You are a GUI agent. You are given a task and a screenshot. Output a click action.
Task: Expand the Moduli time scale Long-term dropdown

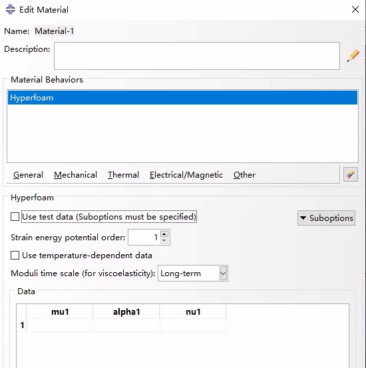click(x=223, y=274)
